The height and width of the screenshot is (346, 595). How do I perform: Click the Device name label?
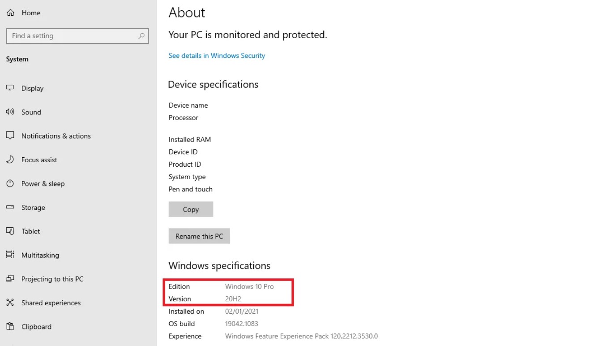click(188, 105)
